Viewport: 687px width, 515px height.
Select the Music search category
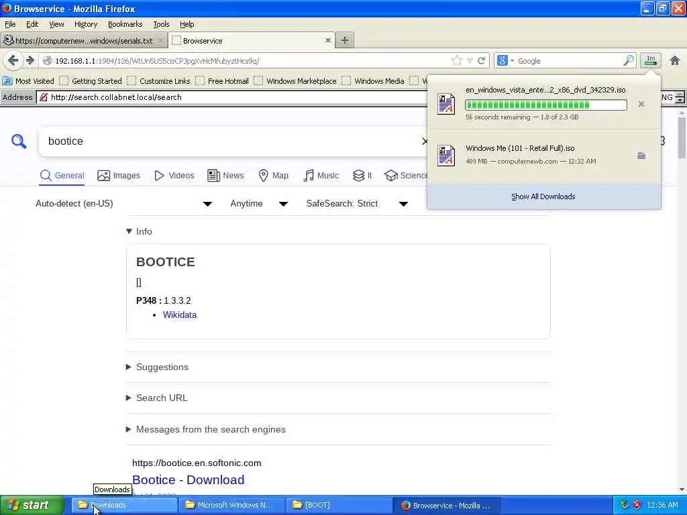click(x=321, y=176)
